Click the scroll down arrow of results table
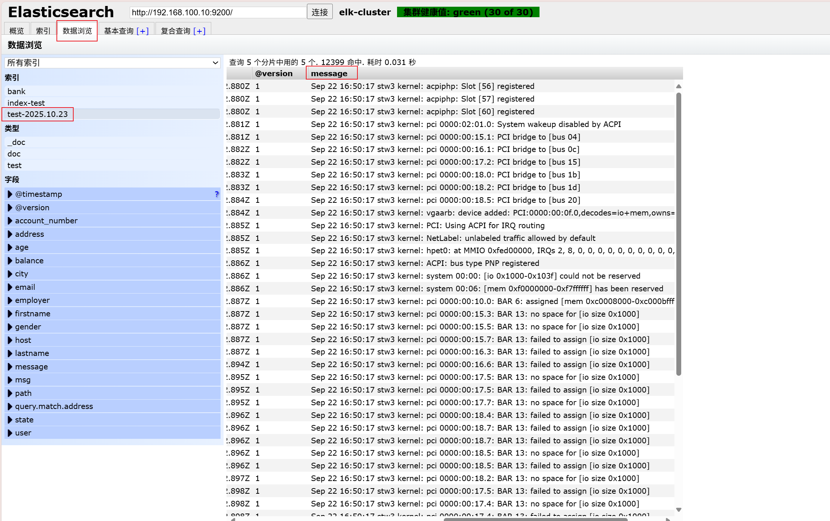 679,510
